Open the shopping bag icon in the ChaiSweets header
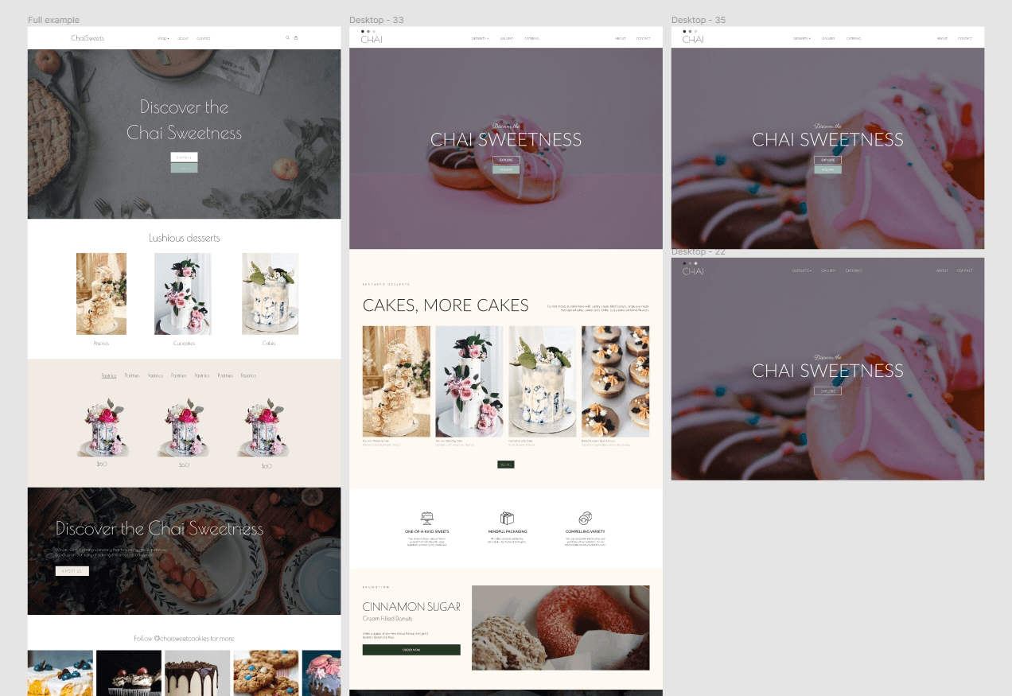This screenshot has height=696, width=1012. pyautogui.click(x=295, y=37)
